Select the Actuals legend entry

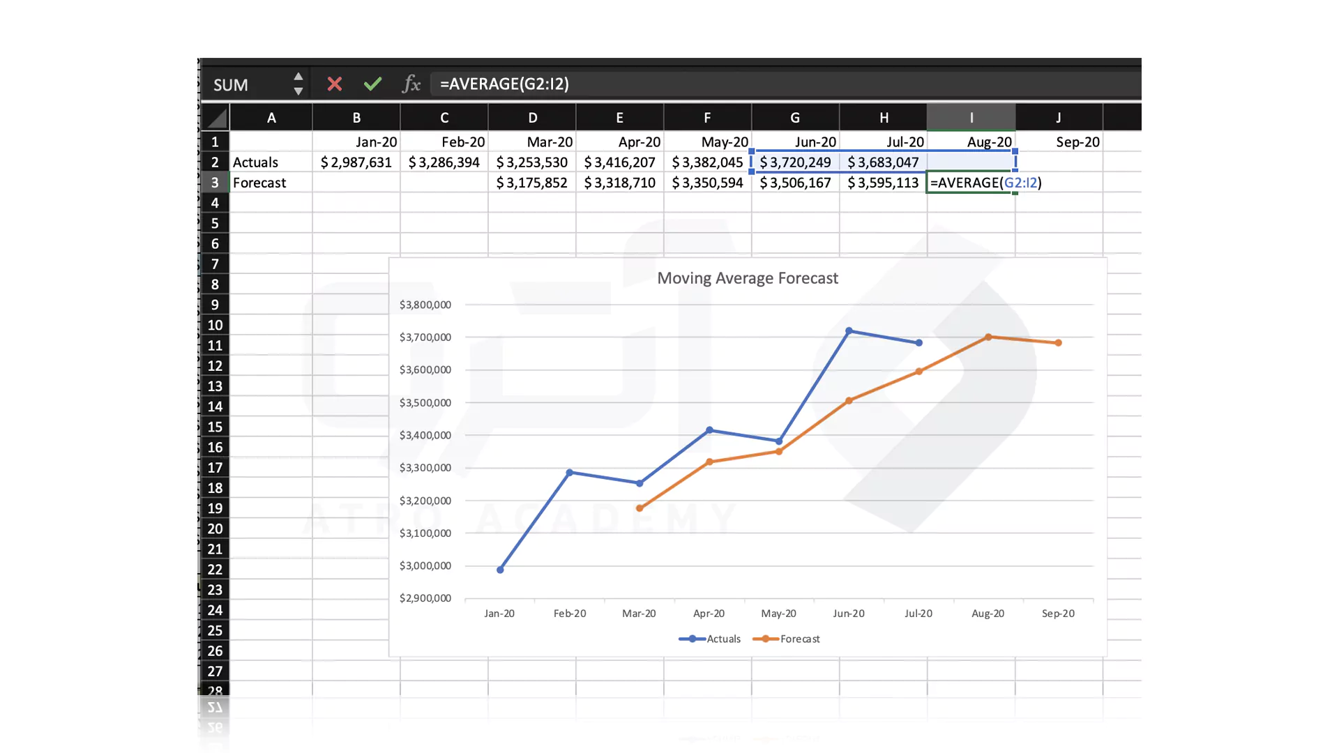[x=709, y=639]
